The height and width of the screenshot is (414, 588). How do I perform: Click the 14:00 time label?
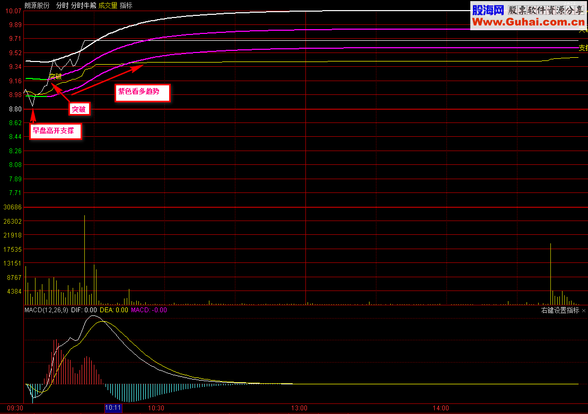coord(441,408)
